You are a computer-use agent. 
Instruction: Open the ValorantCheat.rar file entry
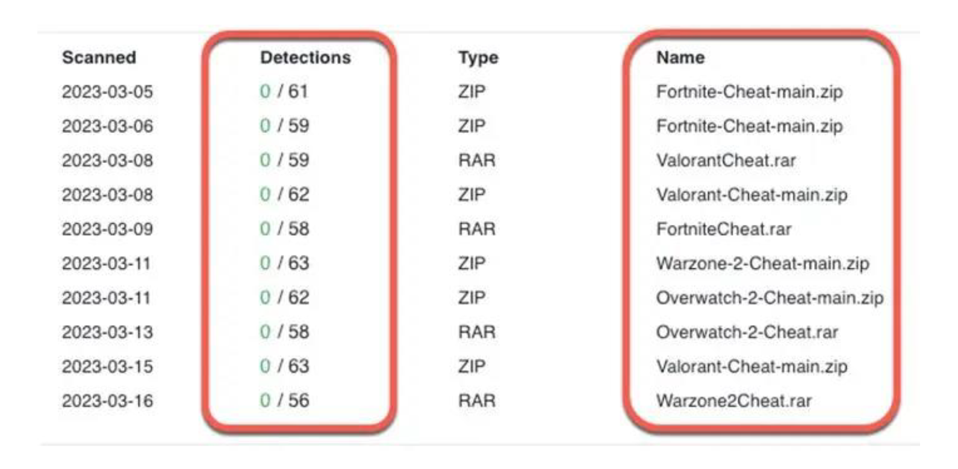coord(726,161)
